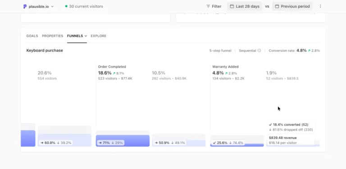Click the 5-step funnel label
346x169 pixels.
(220, 51)
